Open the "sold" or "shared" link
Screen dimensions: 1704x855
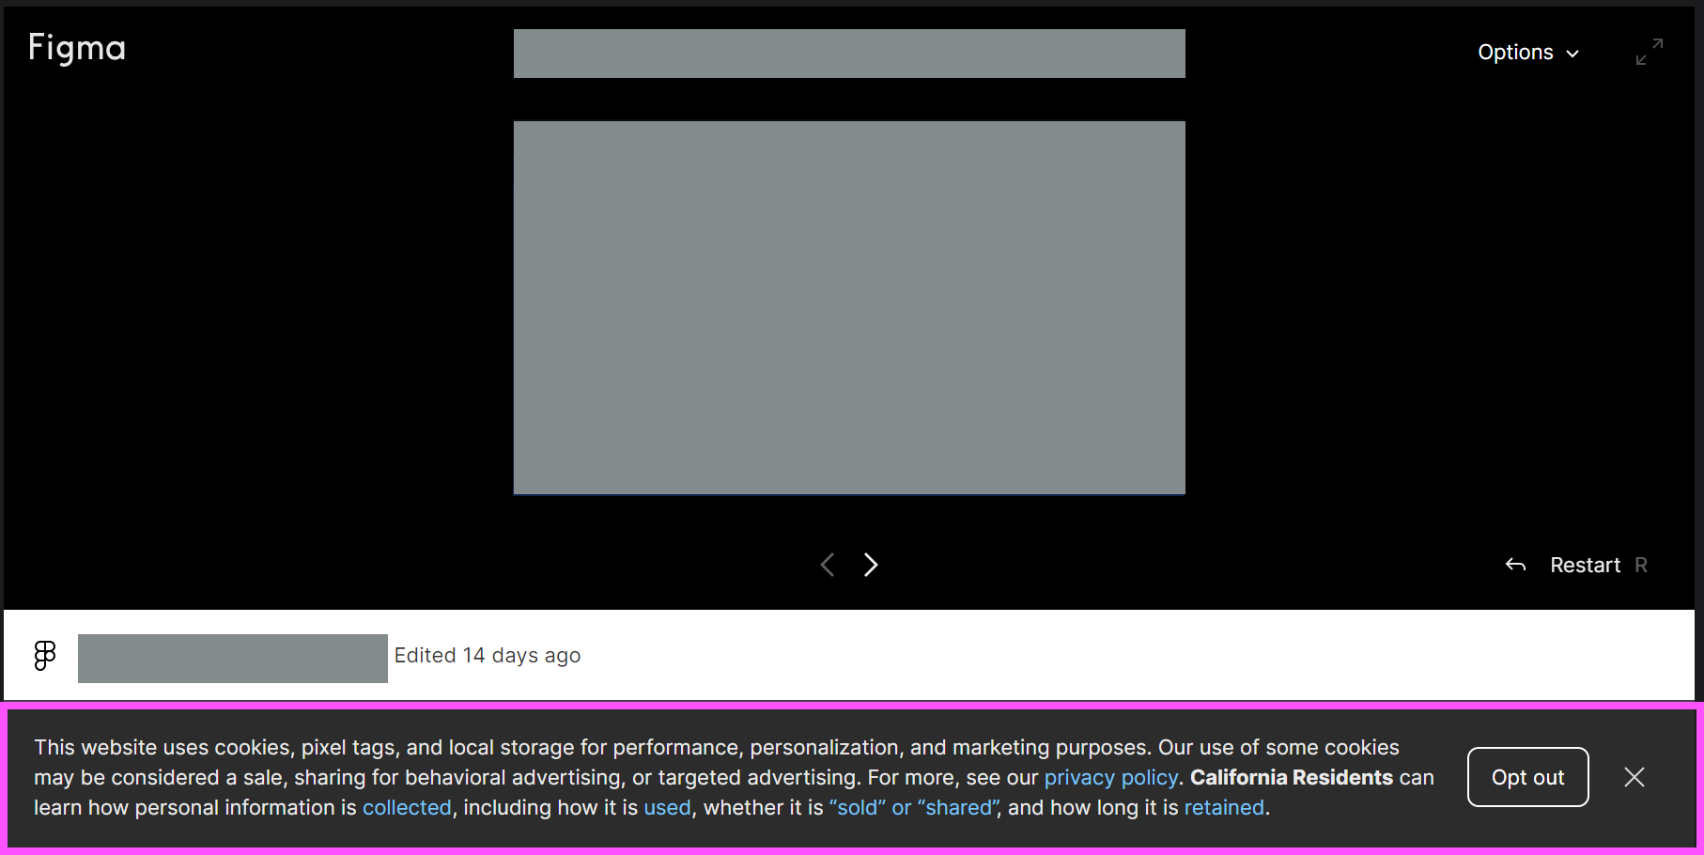click(x=913, y=807)
